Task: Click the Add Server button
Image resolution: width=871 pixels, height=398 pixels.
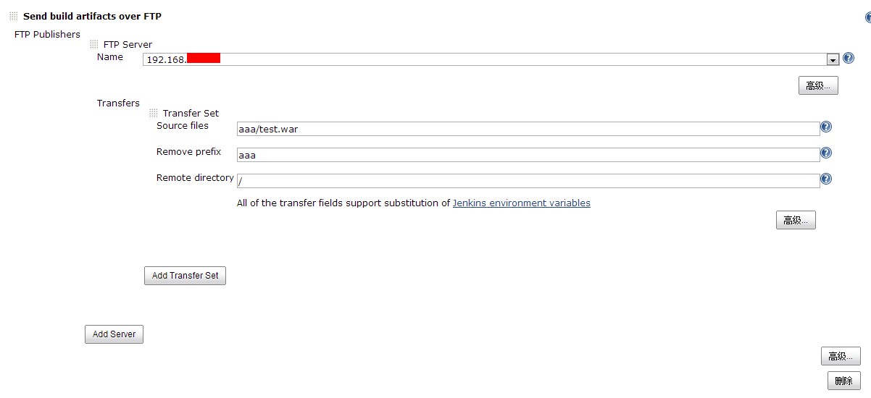Action: point(114,334)
